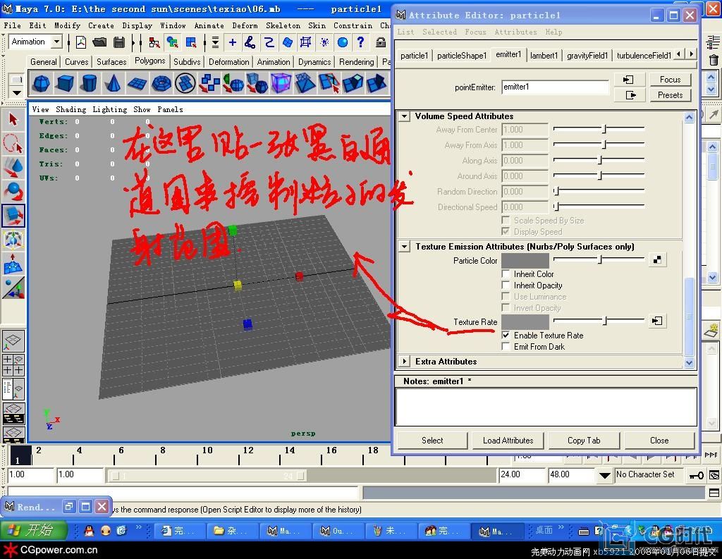Viewport: 722px width, 559px height.
Task: Open the Deform menu
Action: tap(245, 26)
